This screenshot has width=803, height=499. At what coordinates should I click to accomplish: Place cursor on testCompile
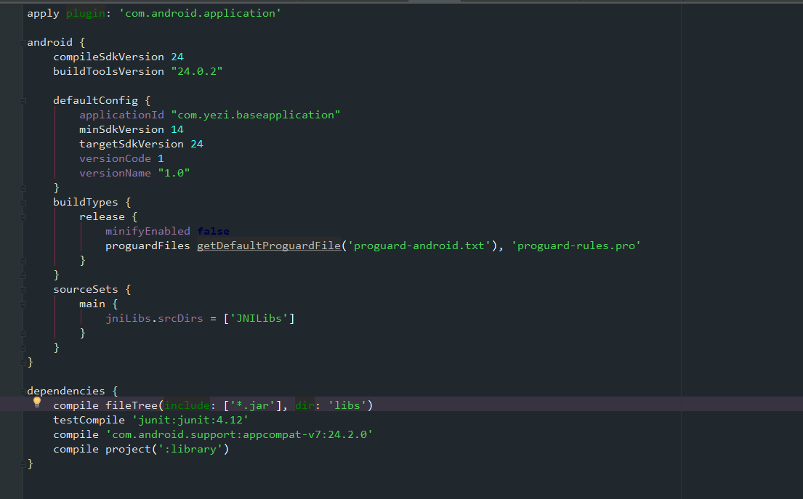pos(89,420)
